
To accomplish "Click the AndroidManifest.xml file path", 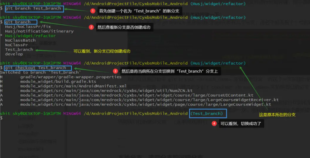I will click(74, 86).
